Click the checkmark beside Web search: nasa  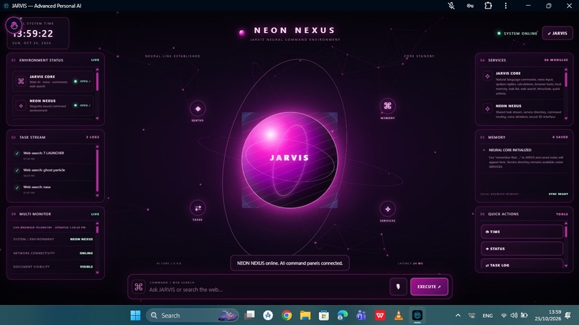pyautogui.click(x=17, y=187)
